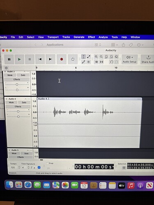Solo the Audio 5 track
The width and height of the screenshot is (154, 205).
[x=26, y=154]
